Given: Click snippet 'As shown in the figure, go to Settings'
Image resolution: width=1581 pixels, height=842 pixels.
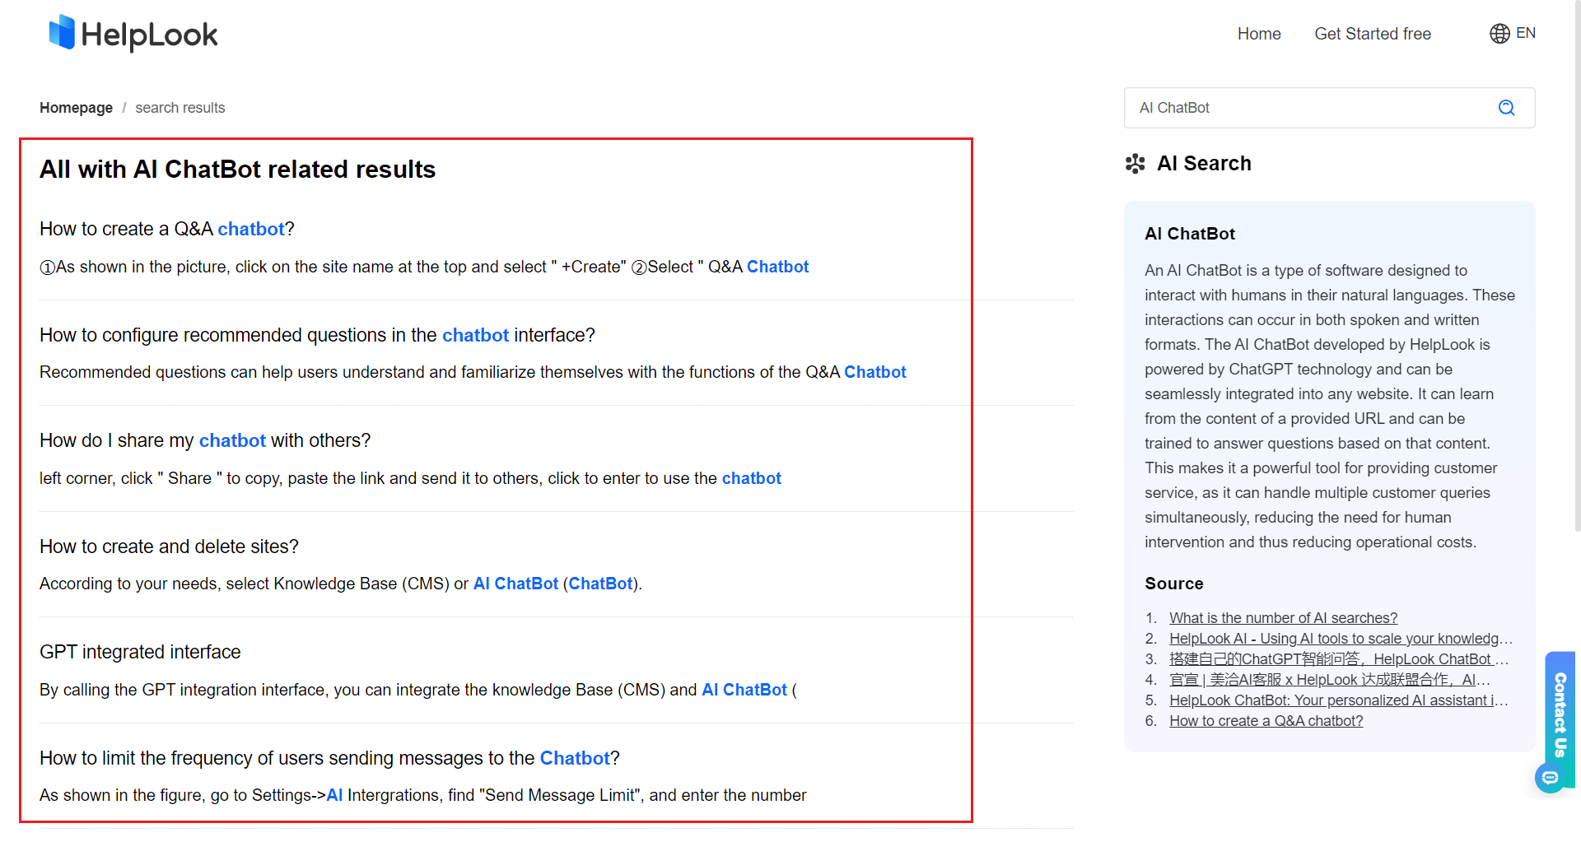Looking at the screenshot, I should click(x=423, y=795).
